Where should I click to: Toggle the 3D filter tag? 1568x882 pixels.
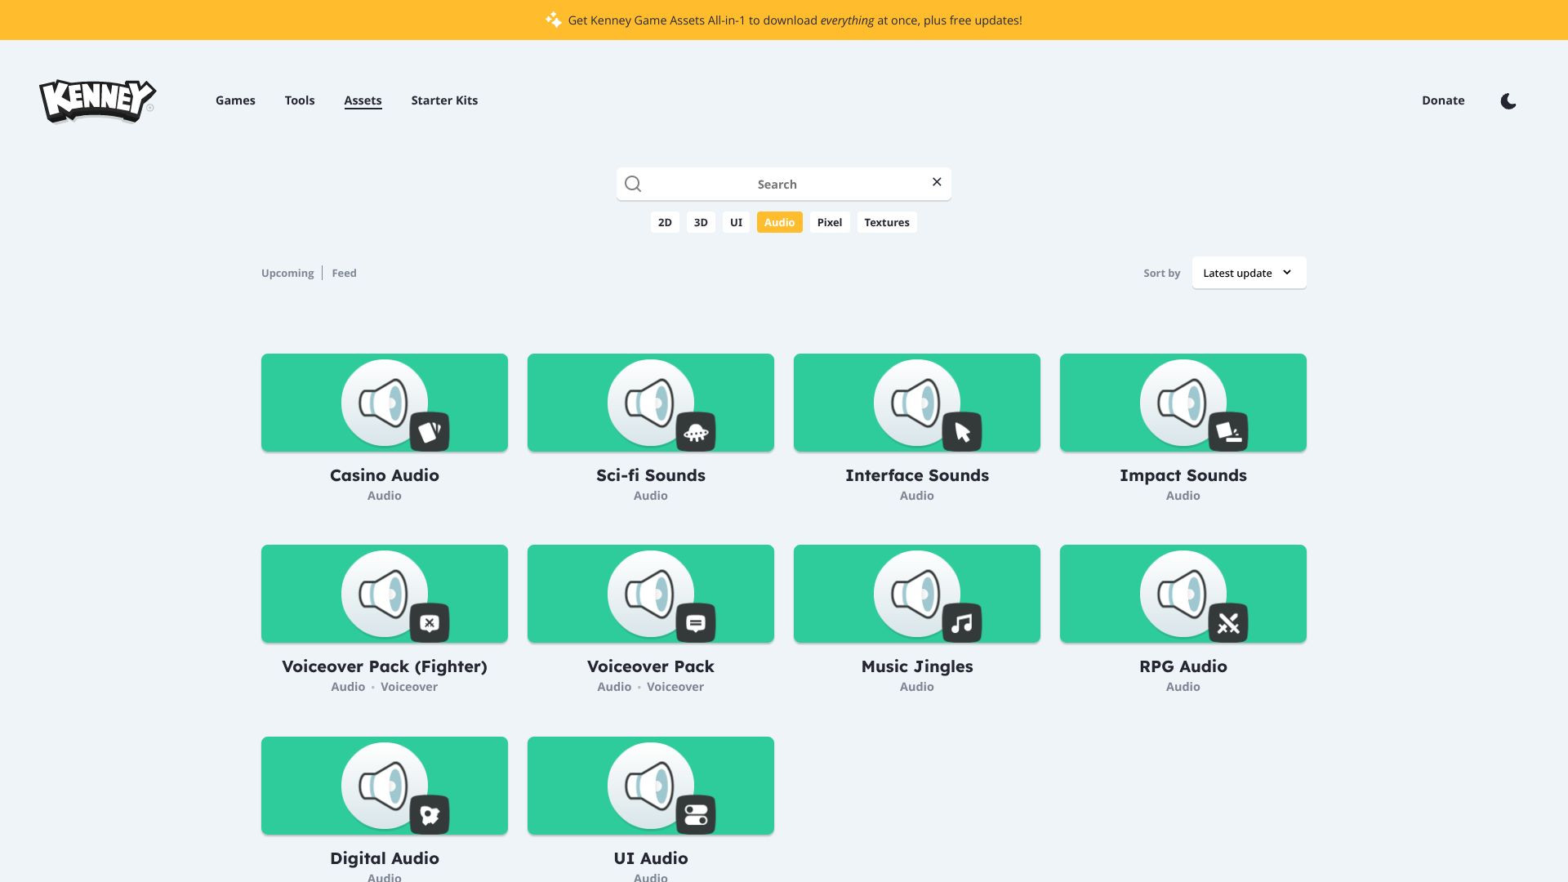[x=701, y=222]
